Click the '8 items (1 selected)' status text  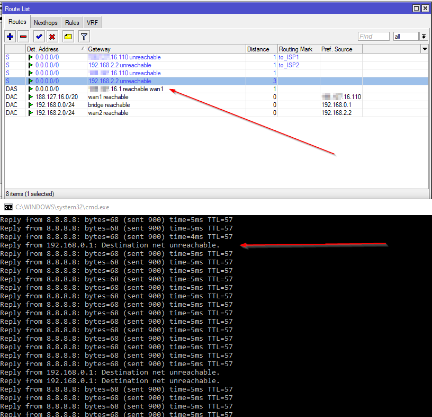pos(30,194)
